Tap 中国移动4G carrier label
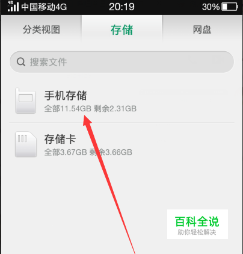This screenshot has width=243, height=254. pos(44,7)
